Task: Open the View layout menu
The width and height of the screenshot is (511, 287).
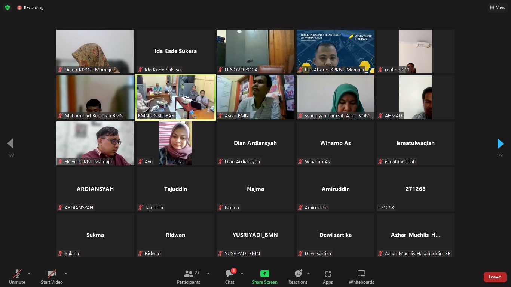Action: coord(497,7)
